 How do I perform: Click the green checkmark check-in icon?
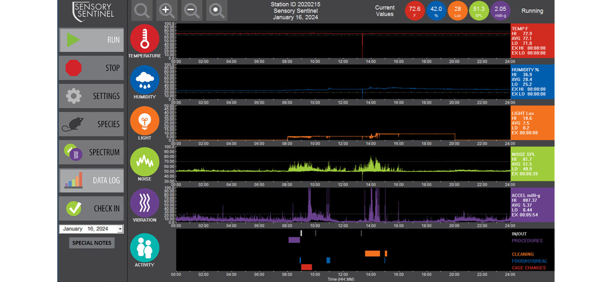pyautogui.click(x=74, y=208)
